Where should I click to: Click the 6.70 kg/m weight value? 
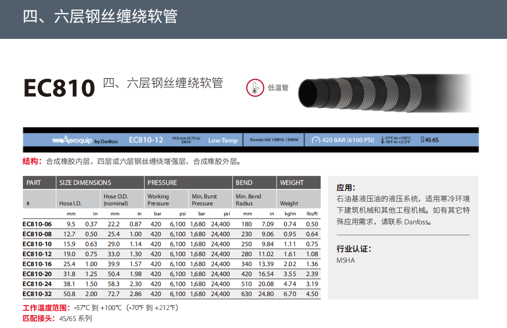(290, 294)
